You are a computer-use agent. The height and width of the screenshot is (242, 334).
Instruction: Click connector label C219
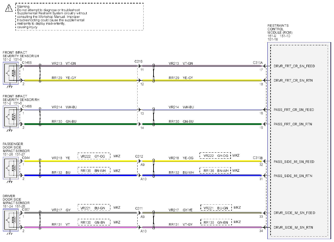[139, 61]
